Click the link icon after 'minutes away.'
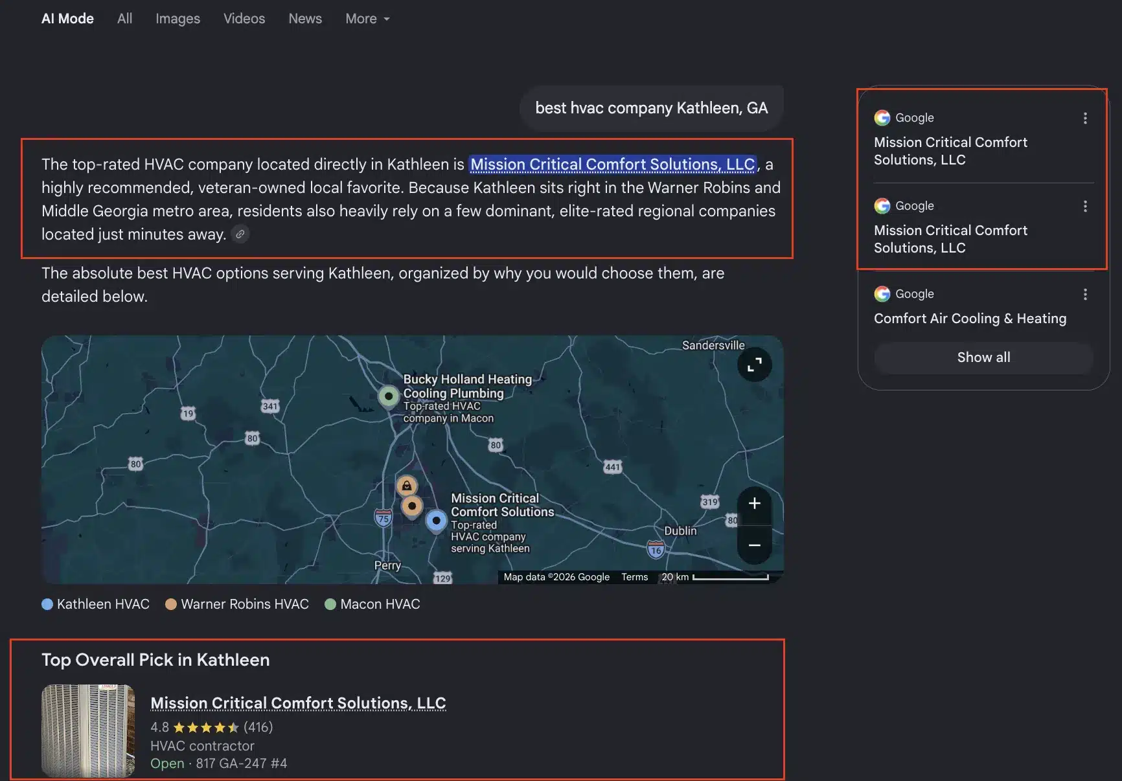This screenshot has height=781, width=1122. coord(240,234)
